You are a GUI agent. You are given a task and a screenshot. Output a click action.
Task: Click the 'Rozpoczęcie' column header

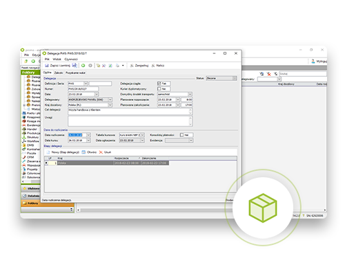[x=127, y=158]
